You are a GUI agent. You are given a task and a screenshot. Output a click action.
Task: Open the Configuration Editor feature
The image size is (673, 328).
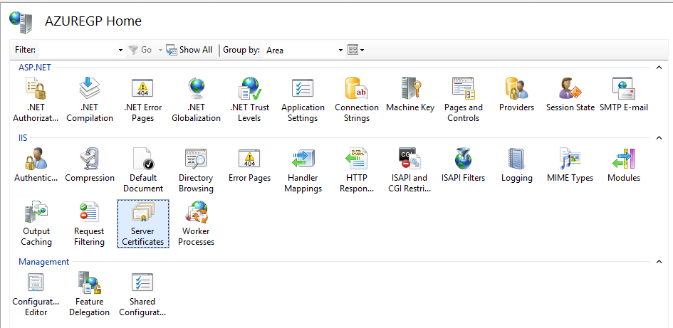point(36,294)
